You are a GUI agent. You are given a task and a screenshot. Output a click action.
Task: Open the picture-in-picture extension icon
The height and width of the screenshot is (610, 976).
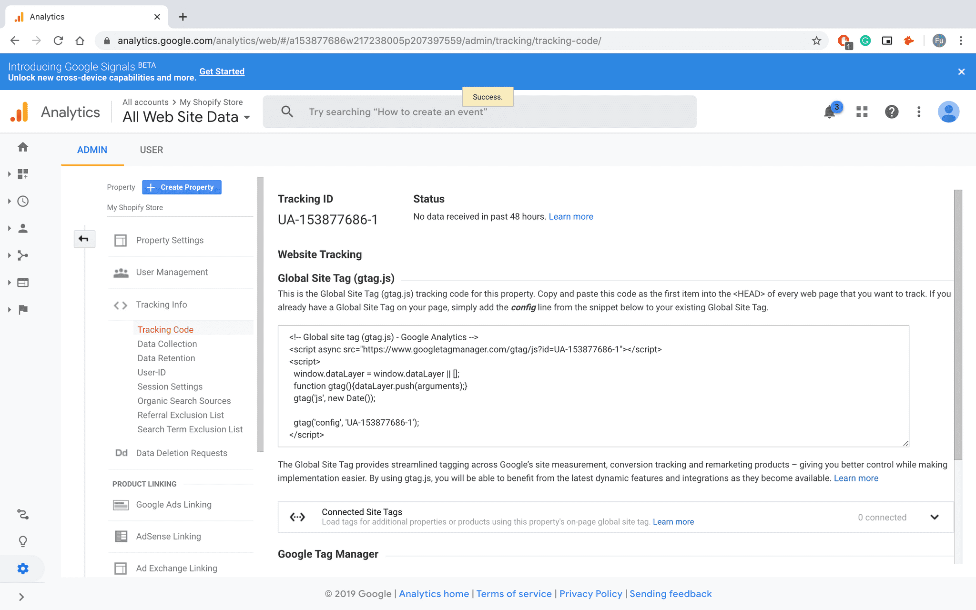[887, 41]
